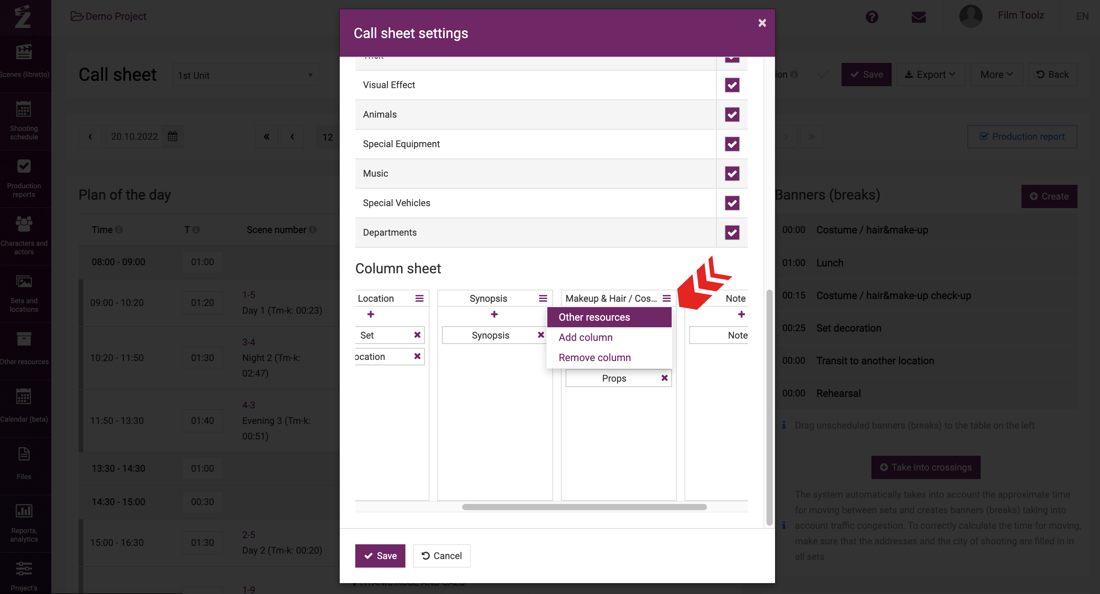Select the Rehearsal banner row
This screenshot has width=1100, height=594.
coord(927,393)
